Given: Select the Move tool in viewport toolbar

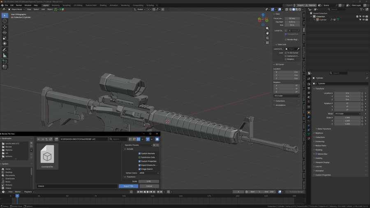Looking at the screenshot, I should pos(5,27).
